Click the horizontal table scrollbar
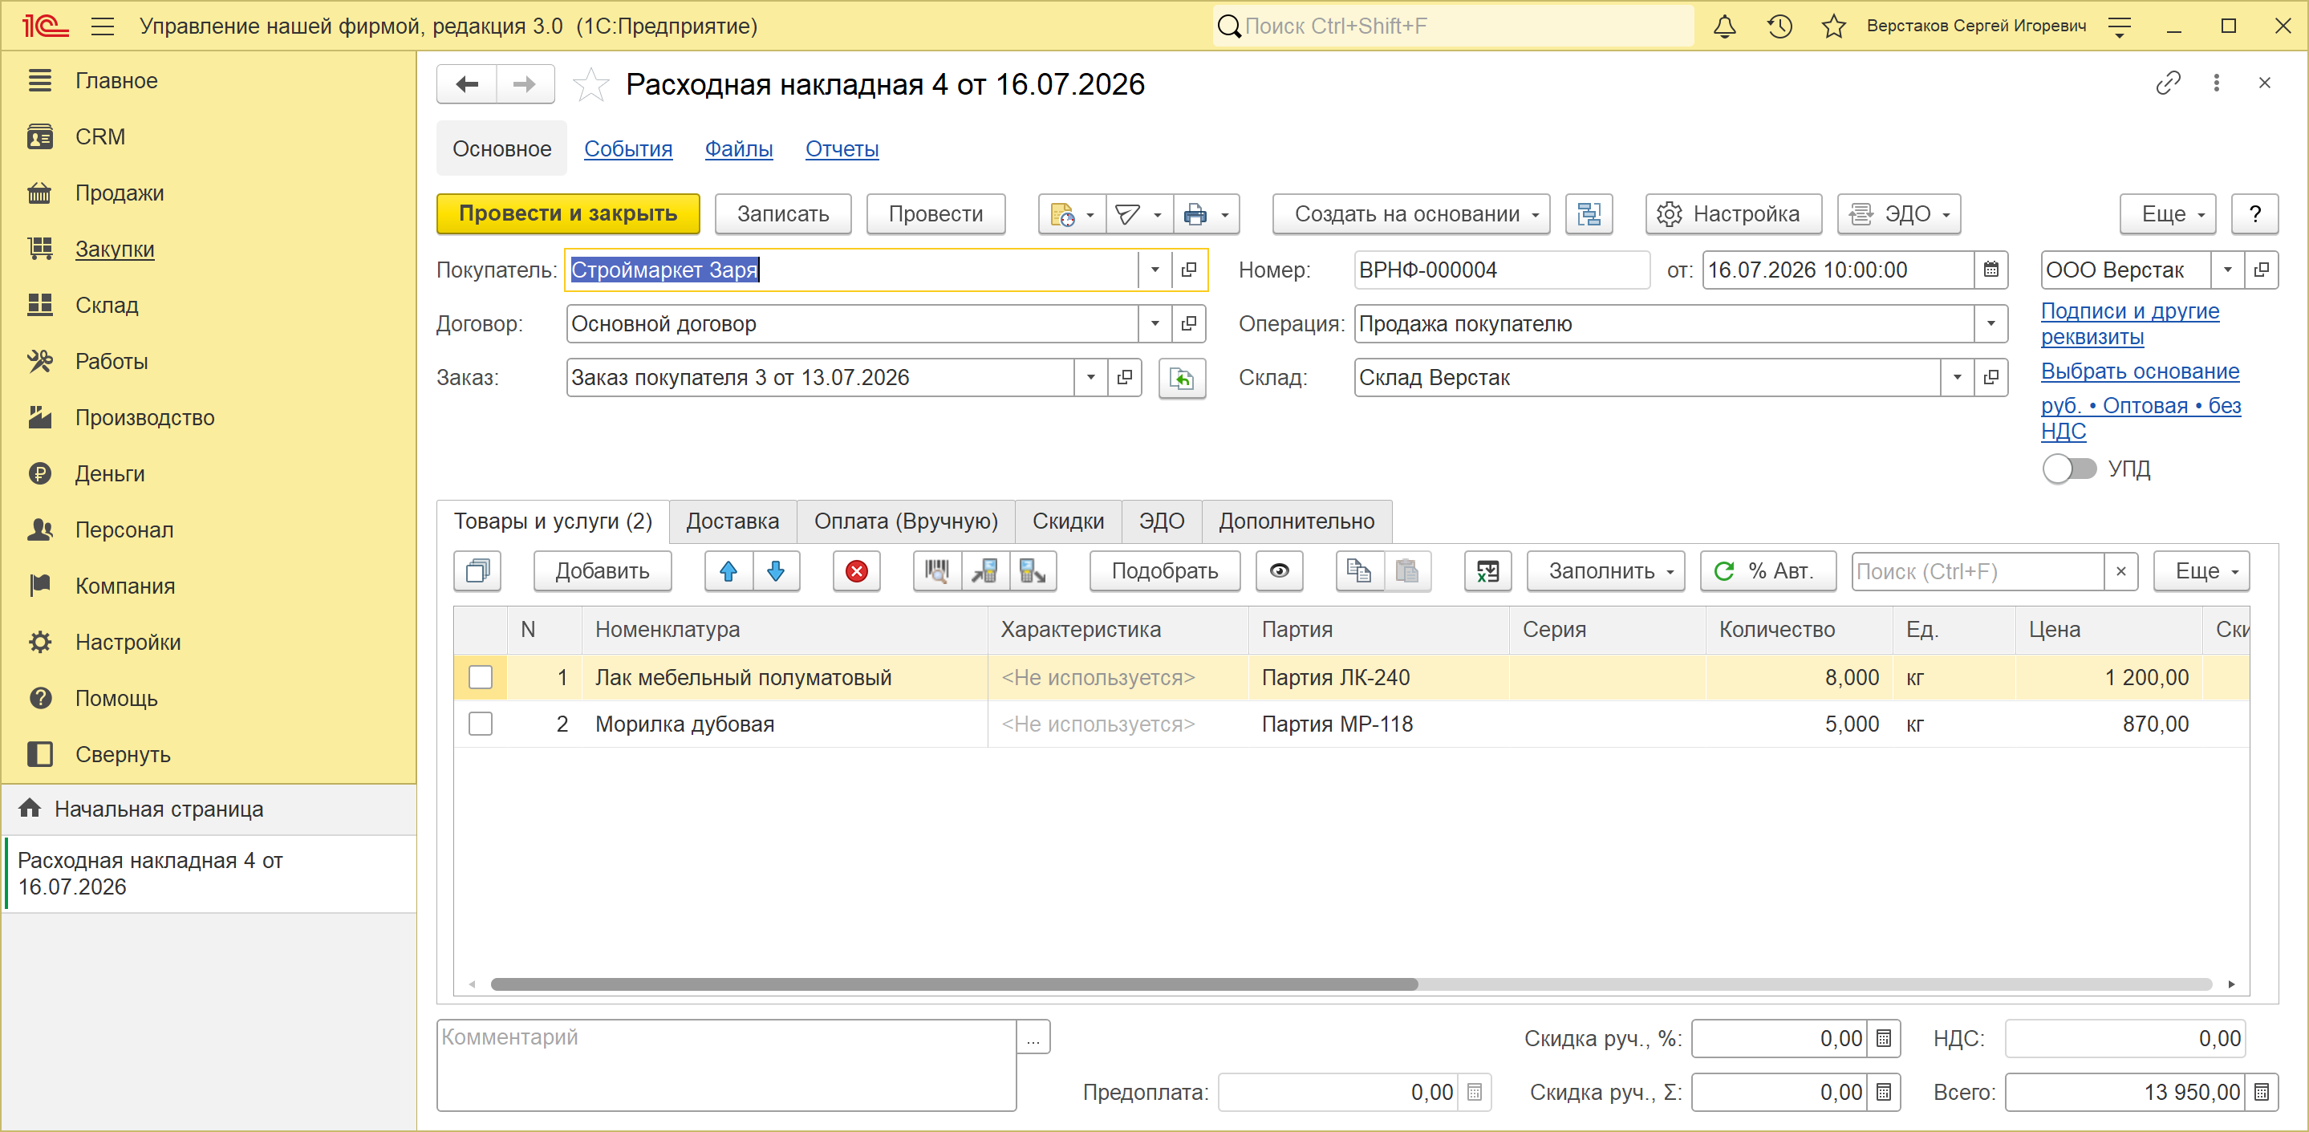2309x1132 pixels. point(955,984)
